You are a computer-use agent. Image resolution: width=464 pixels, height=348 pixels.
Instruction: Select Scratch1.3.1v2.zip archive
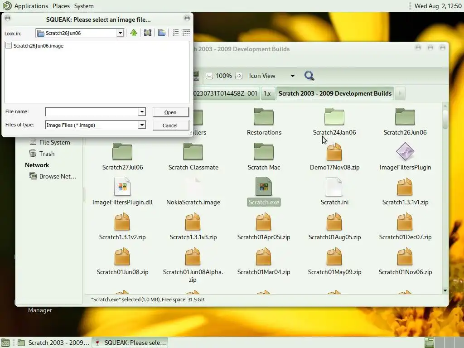click(x=122, y=226)
